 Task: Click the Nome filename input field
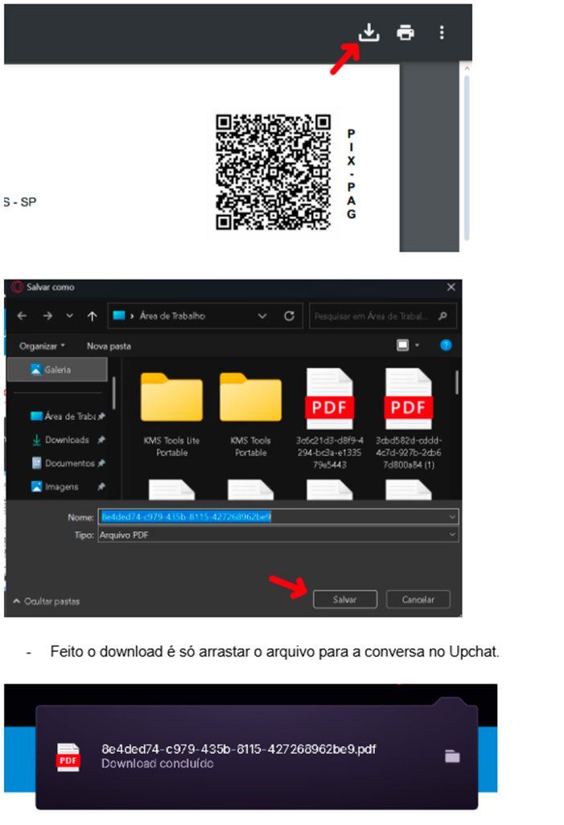(274, 516)
